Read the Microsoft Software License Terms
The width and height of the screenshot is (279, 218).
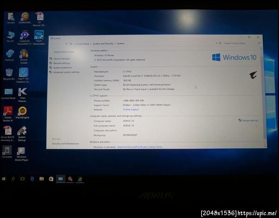pos(139,147)
